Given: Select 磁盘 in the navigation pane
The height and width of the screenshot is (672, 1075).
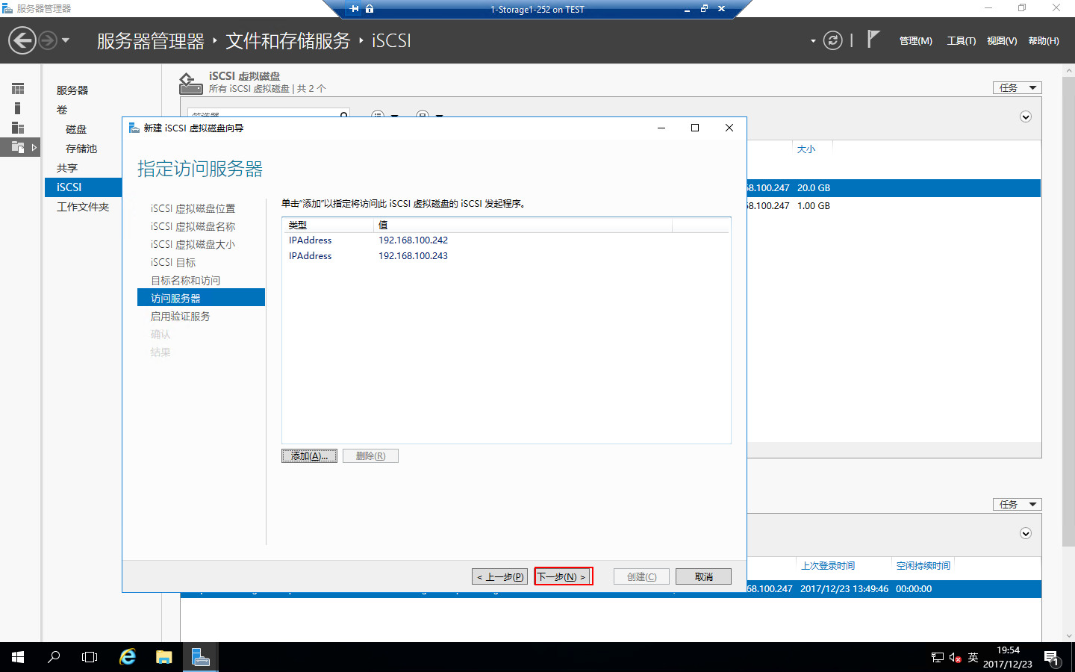Looking at the screenshot, I should coord(76,129).
